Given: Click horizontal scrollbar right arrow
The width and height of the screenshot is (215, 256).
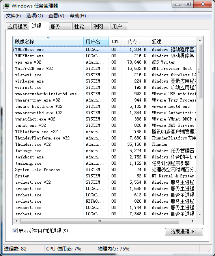Looking at the screenshot, I should click(193, 221).
